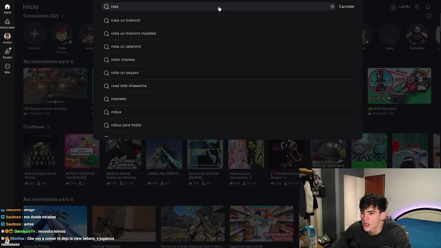Open Vestirse para impresionar thumbnail

246,151
